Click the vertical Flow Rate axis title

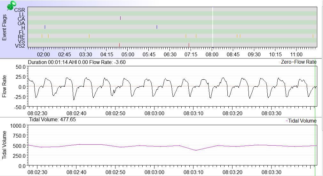pyautogui.click(x=4, y=86)
